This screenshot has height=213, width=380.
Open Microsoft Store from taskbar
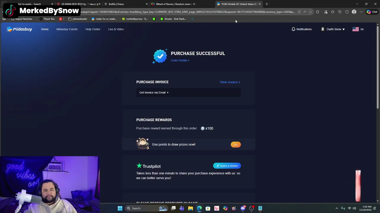(208, 208)
